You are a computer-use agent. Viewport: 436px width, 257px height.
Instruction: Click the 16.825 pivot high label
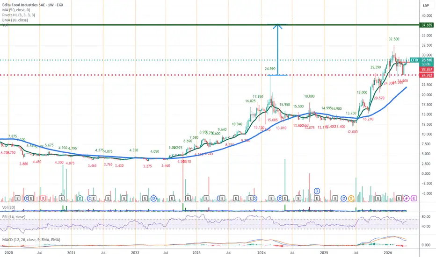click(x=250, y=101)
